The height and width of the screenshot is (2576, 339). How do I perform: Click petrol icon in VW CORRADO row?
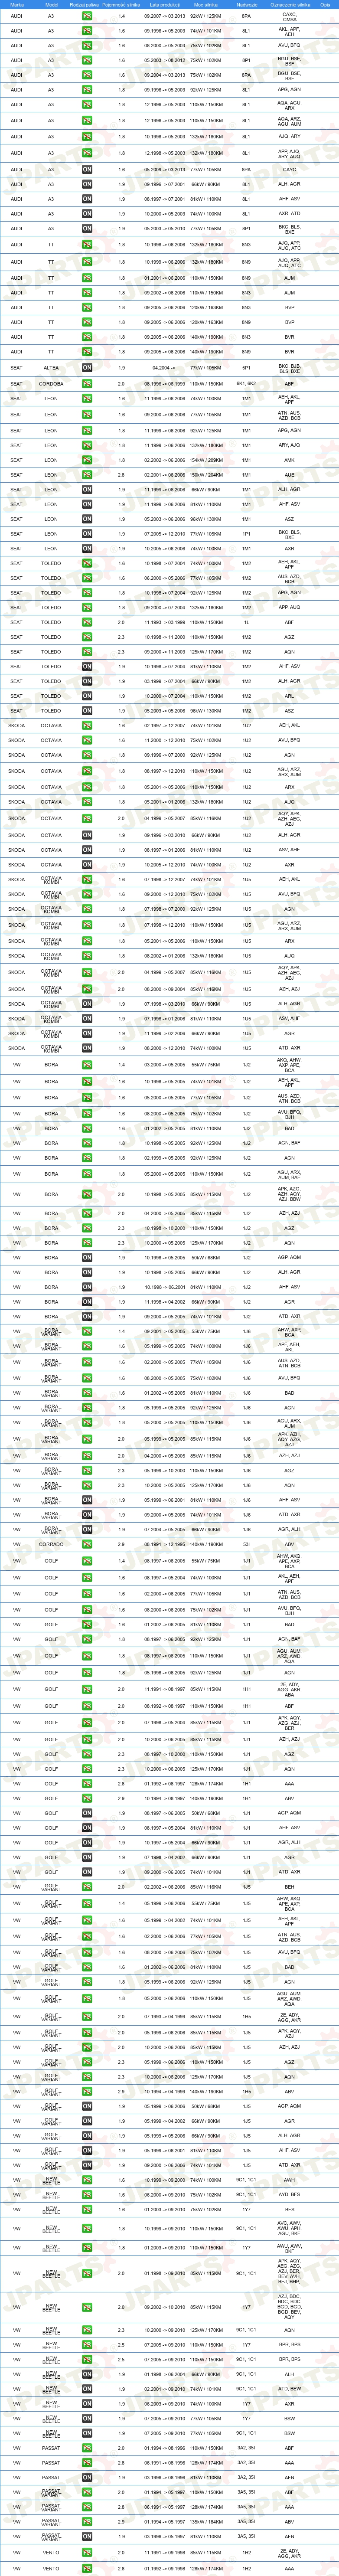coord(87,1544)
